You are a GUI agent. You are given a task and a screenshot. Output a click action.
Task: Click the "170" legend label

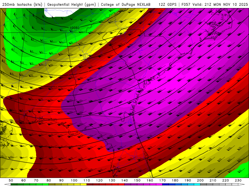(162, 180)
